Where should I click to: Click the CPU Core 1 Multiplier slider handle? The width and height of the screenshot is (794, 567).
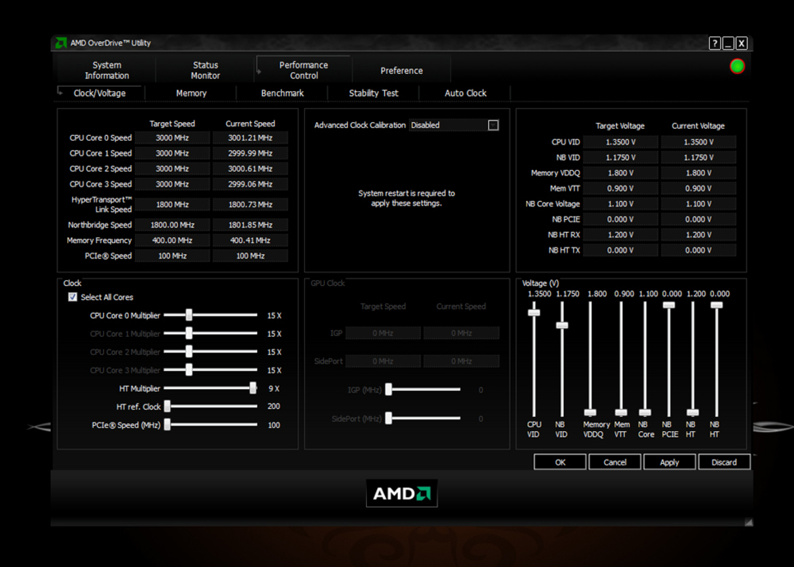coord(189,333)
